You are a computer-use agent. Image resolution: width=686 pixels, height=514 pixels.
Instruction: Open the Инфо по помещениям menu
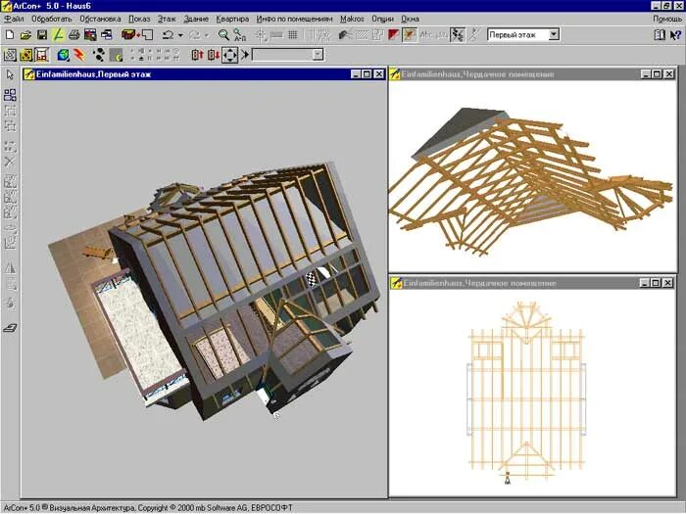point(295,19)
